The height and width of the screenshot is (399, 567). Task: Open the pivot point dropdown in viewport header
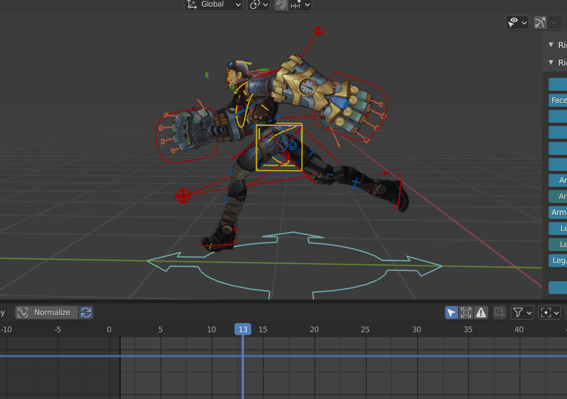pos(258,5)
